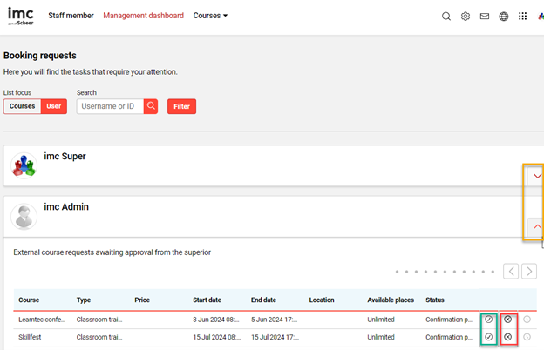Click the search magnifier icon in header

(446, 17)
